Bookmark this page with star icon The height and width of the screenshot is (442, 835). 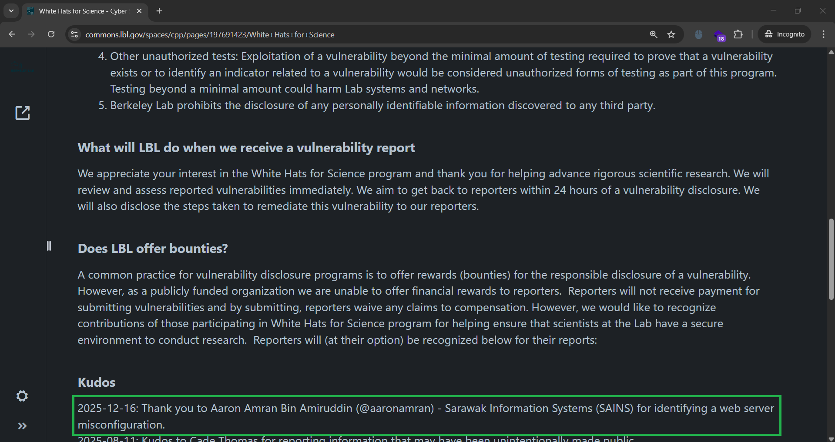[671, 34]
